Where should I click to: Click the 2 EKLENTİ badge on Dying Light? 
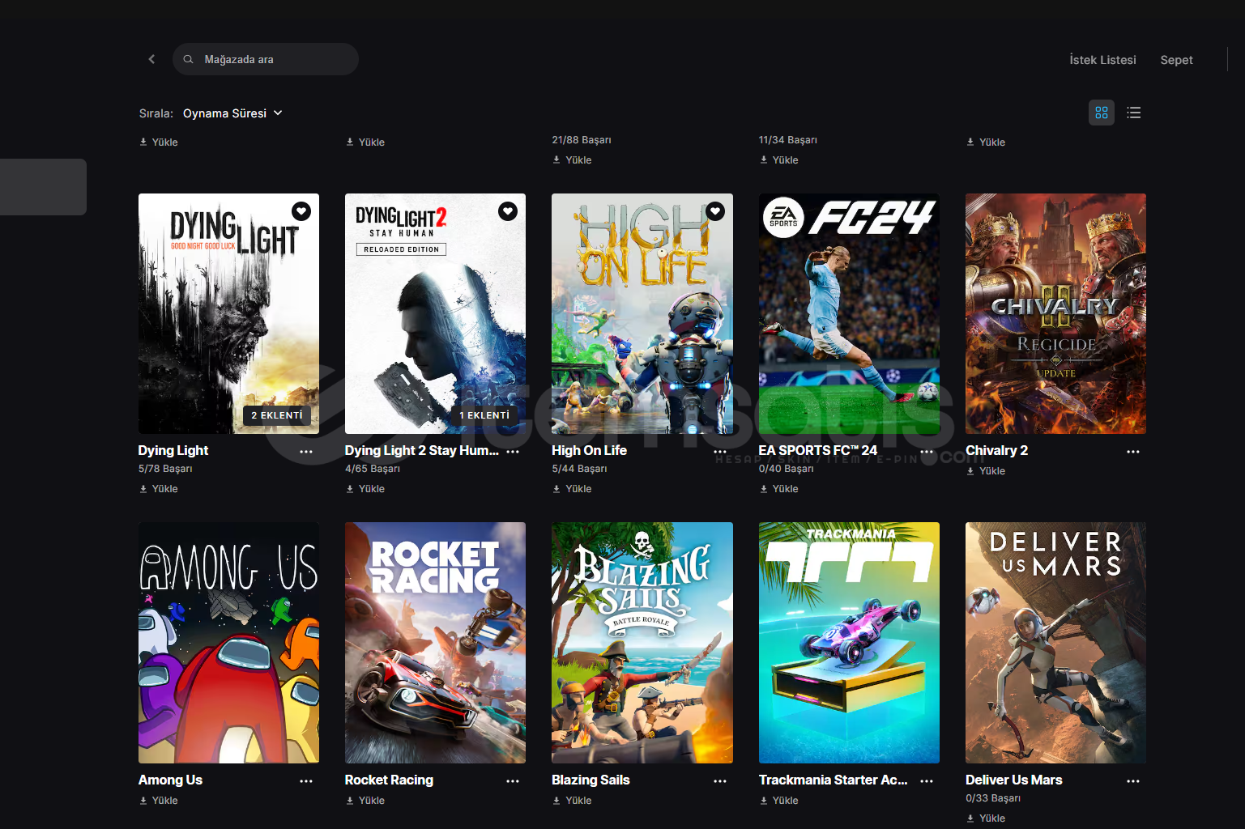(276, 415)
